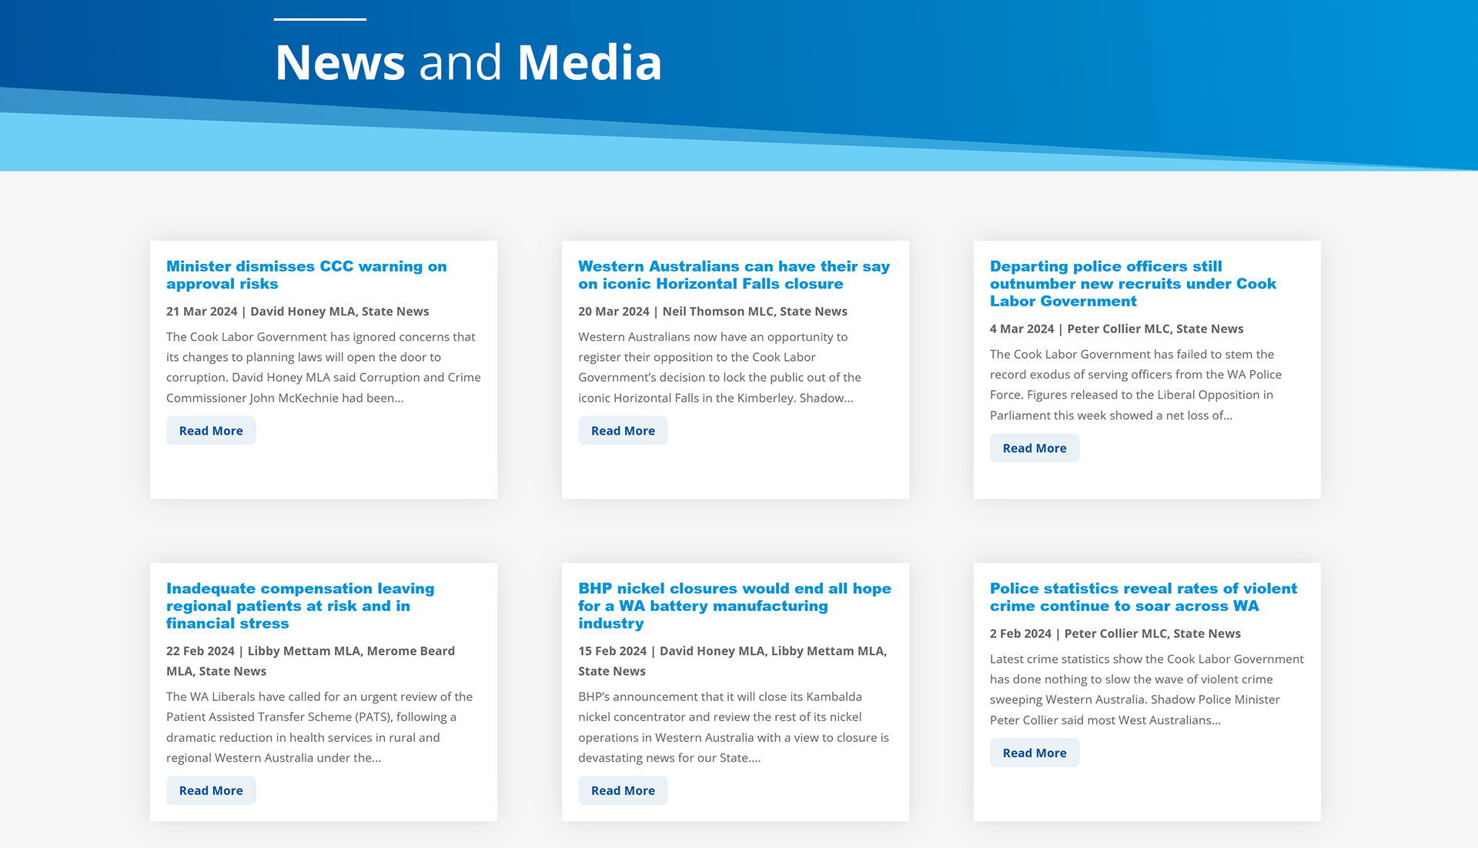
Task: Click Read More under departing police officers article
Action: tap(1034, 448)
